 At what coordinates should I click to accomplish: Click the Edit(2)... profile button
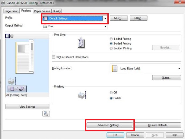[138, 18]
